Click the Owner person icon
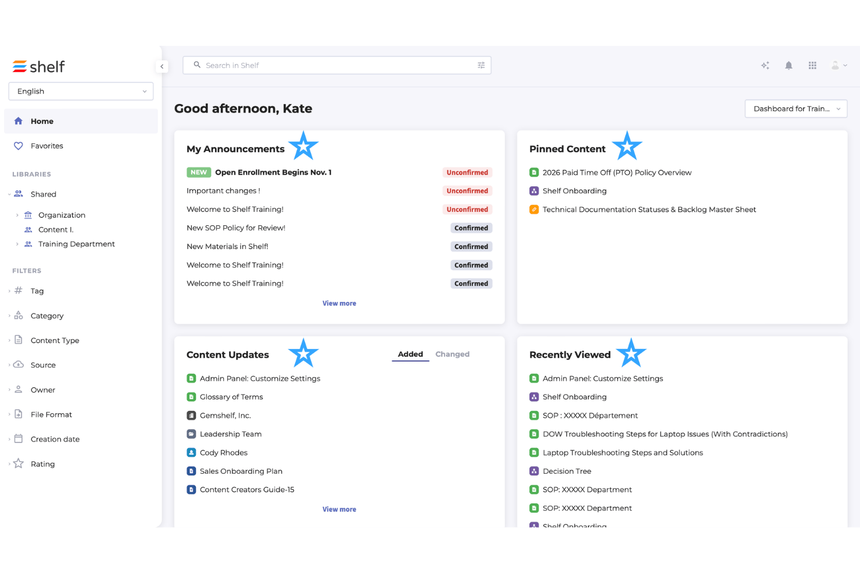The width and height of the screenshot is (860, 573). coord(19,390)
